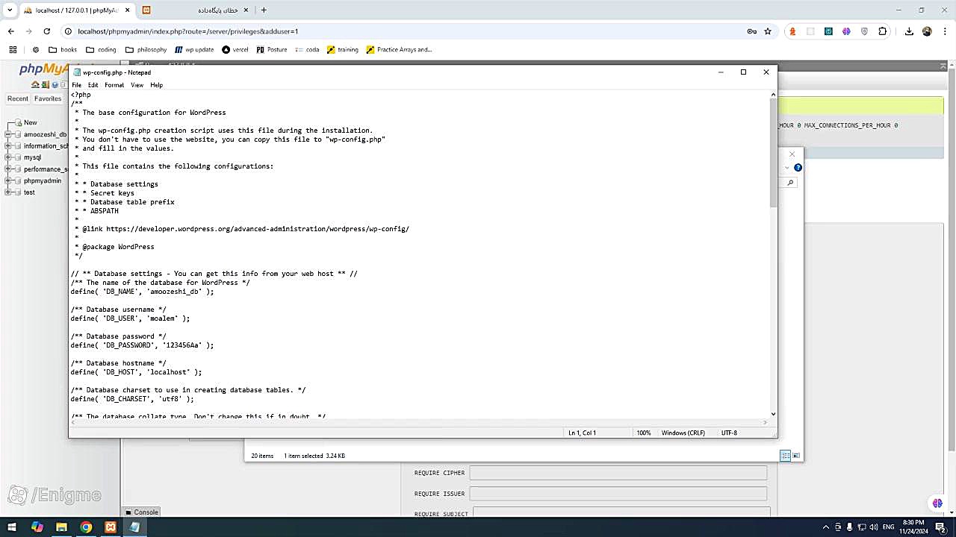Open the Chrome extensions puzzle icon

883,31
